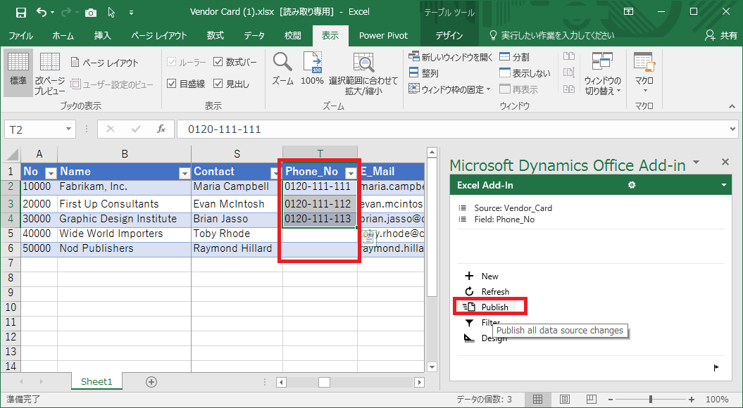Switch to page break preview in status bar
This screenshot has width=743, height=408.
coord(591,400)
